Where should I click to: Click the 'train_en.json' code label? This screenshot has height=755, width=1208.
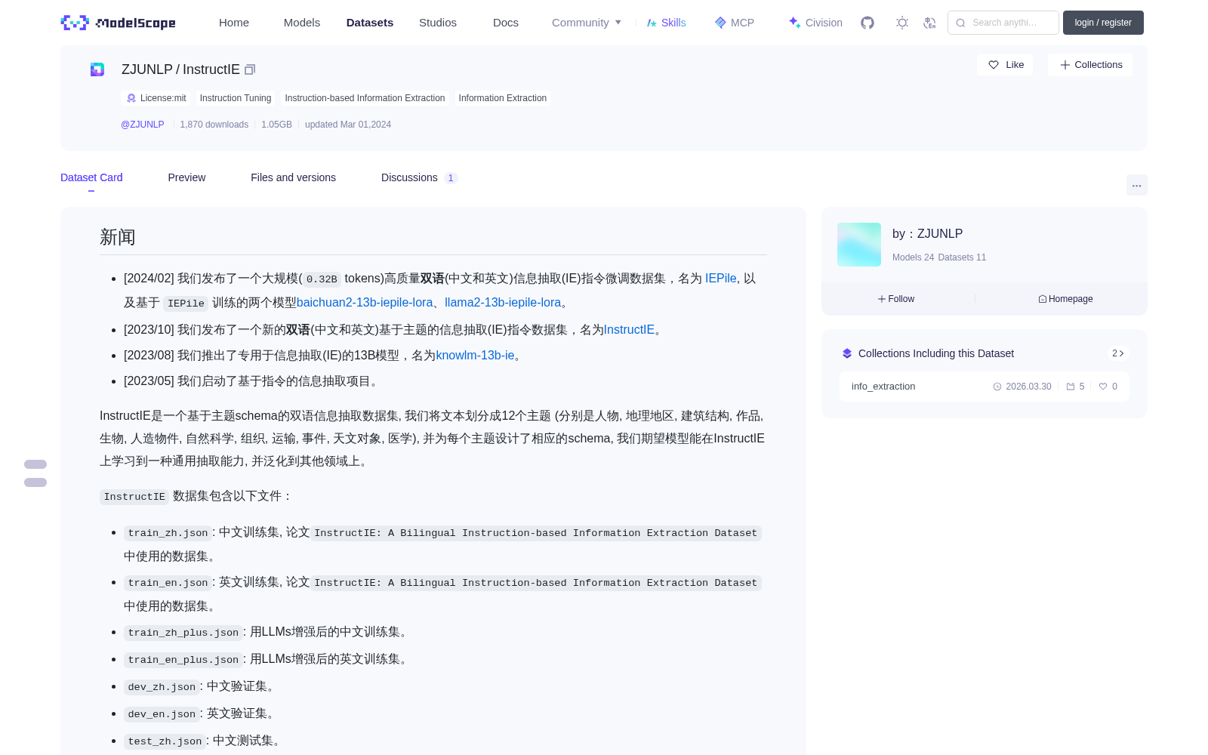click(168, 583)
